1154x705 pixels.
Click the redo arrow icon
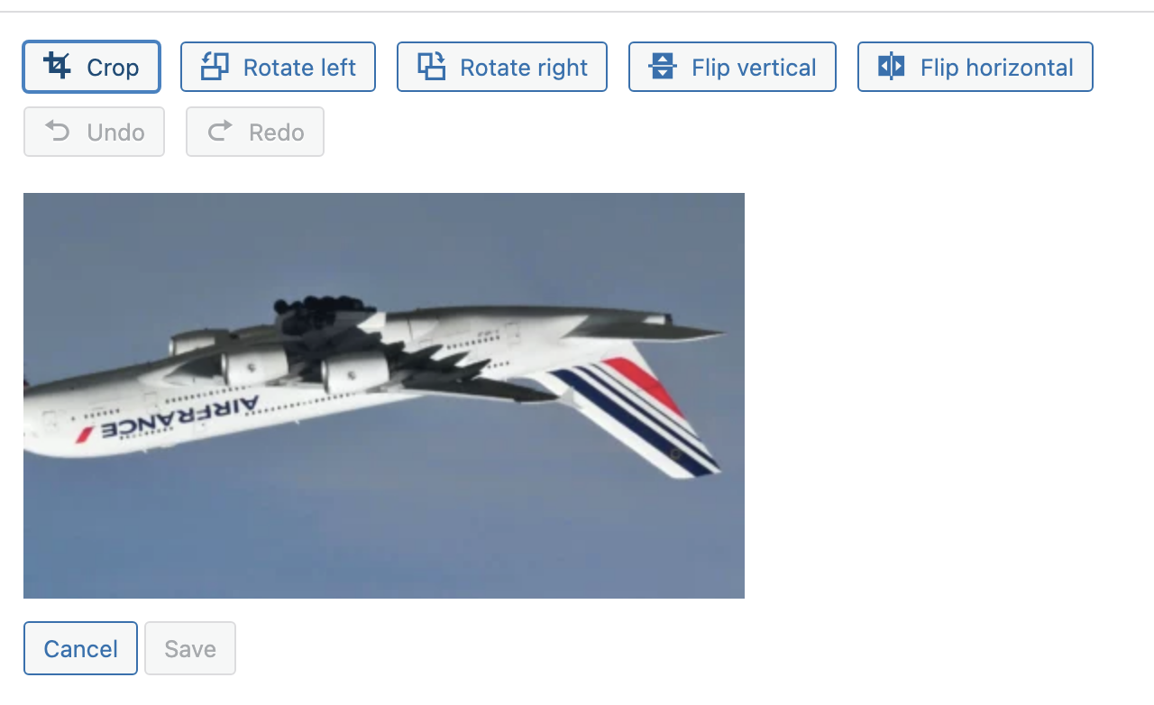tap(220, 132)
